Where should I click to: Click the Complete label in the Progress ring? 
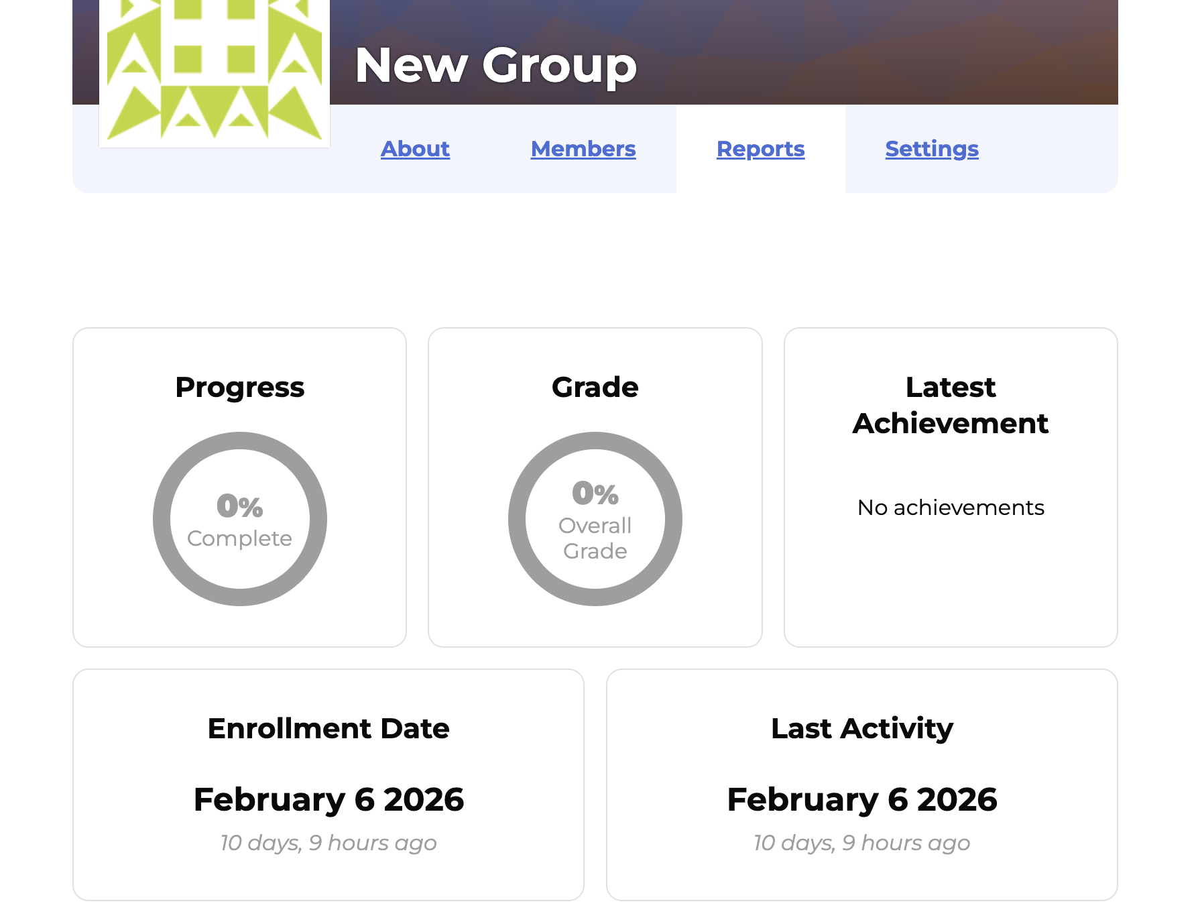tap(239, 538)
